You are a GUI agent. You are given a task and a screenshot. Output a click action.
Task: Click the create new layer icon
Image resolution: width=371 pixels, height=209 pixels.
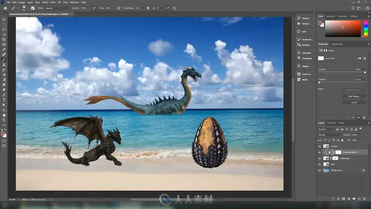click(x=359, y=198)
